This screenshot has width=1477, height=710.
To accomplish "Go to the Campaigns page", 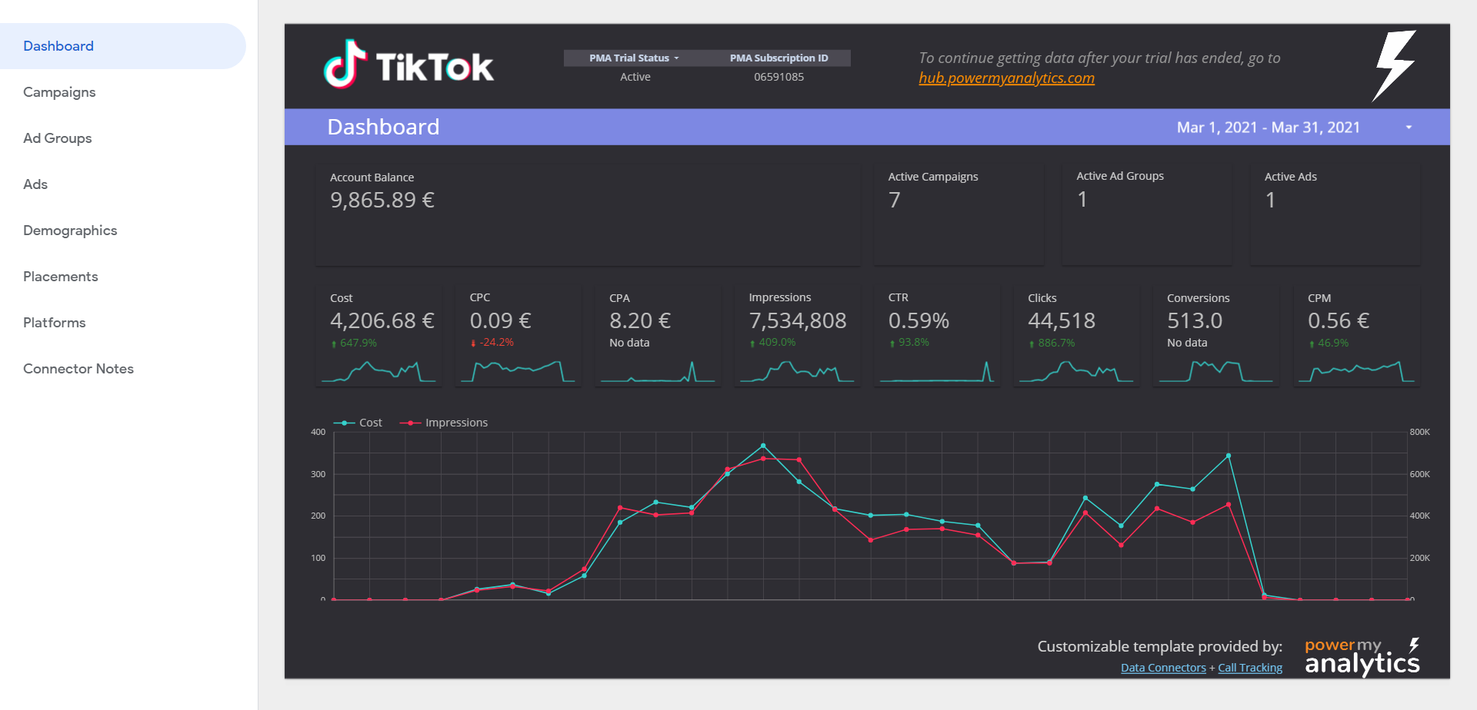I will tap(59, 92).
